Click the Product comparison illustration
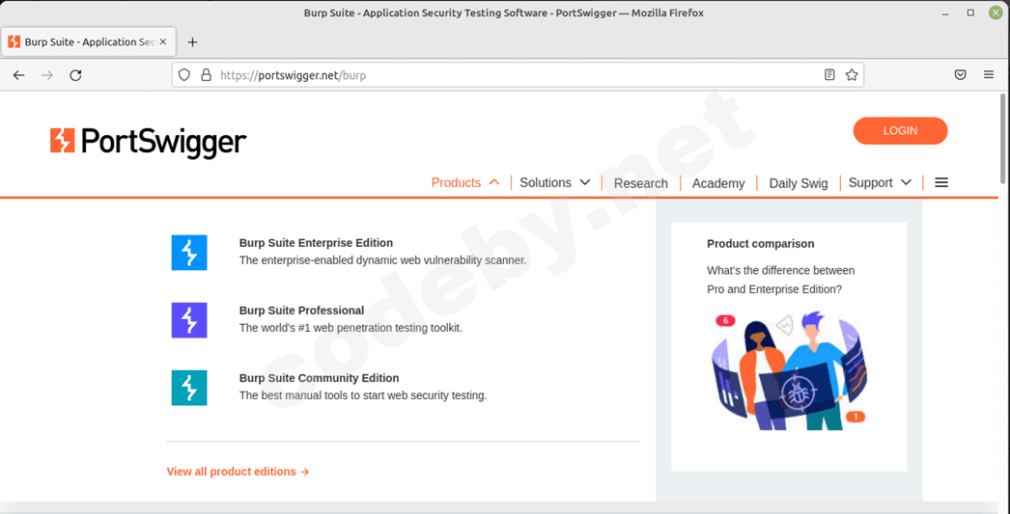This screenshot has height=514, width=1010. click(x=789, y=370)
